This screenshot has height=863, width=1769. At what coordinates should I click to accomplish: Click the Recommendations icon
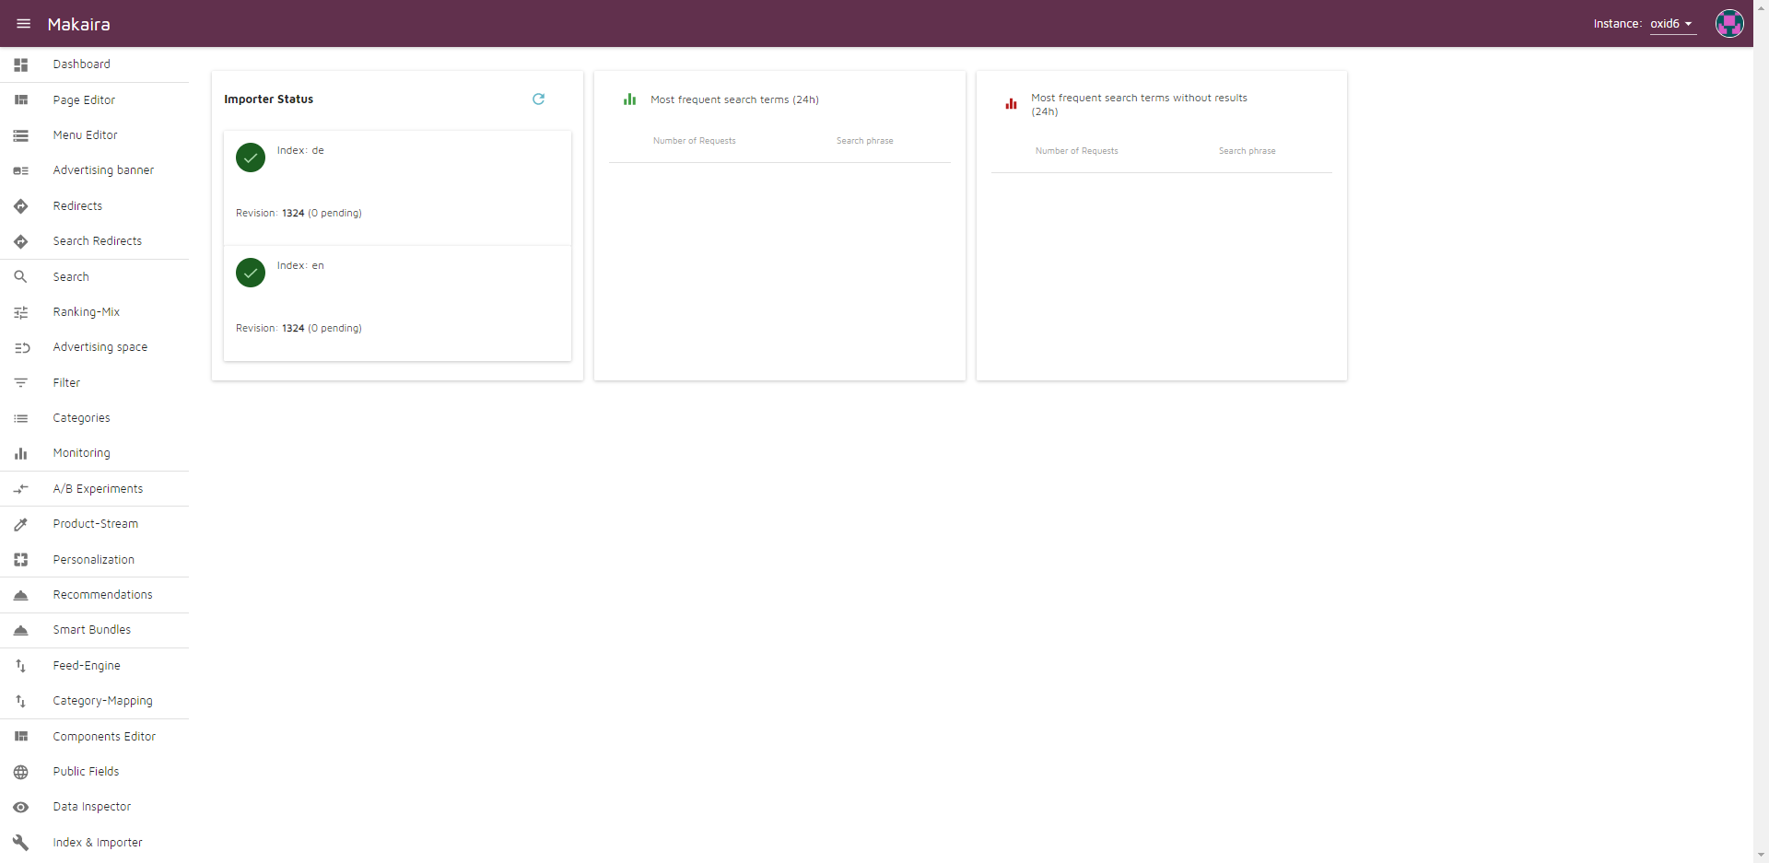click(21, 595)
